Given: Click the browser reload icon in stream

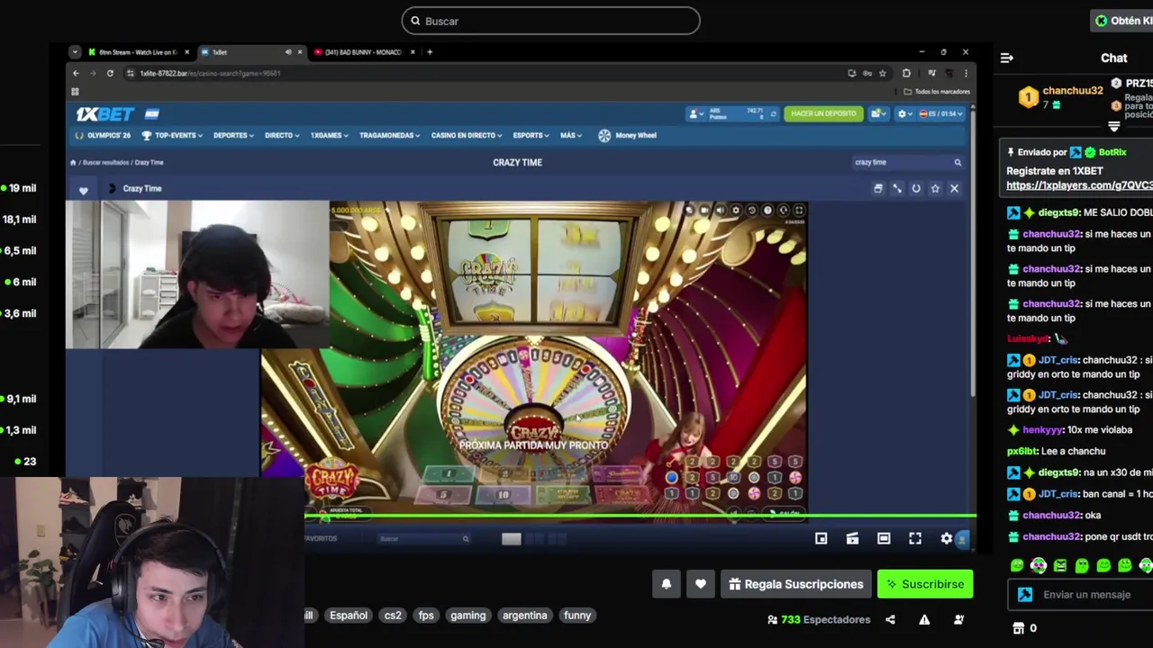Looking at the screenshot, I should tap(110, 73).
